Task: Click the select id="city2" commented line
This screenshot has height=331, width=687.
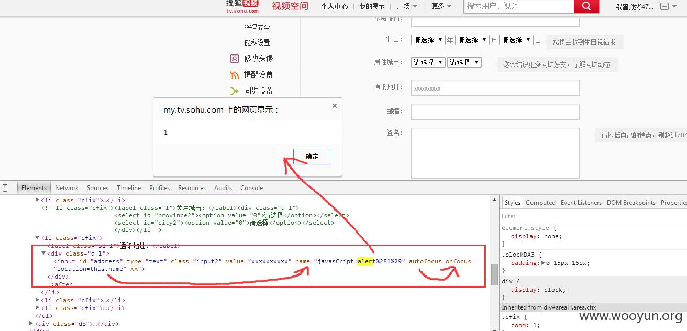Action: 224,223
